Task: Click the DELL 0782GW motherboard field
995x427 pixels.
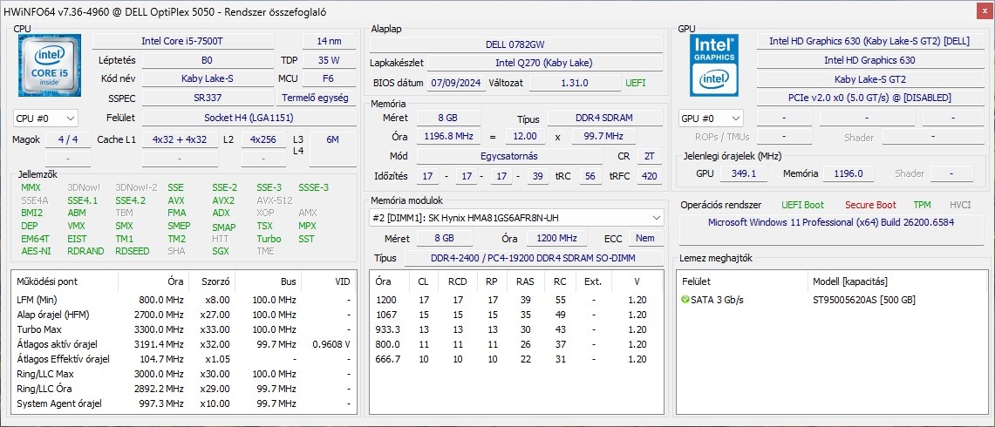Action: (x=516, y=44)
